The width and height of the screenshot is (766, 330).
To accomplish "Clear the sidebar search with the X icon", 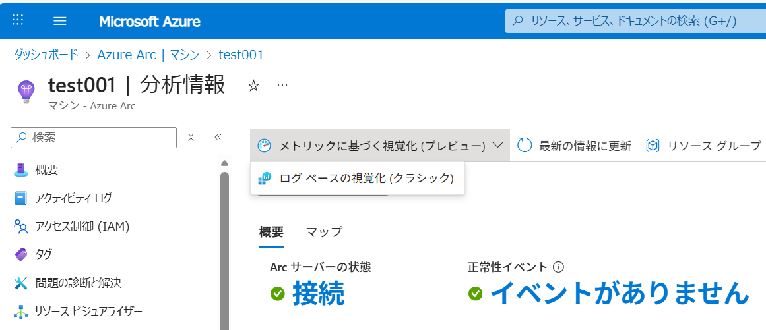I will [x=191, y=137].
